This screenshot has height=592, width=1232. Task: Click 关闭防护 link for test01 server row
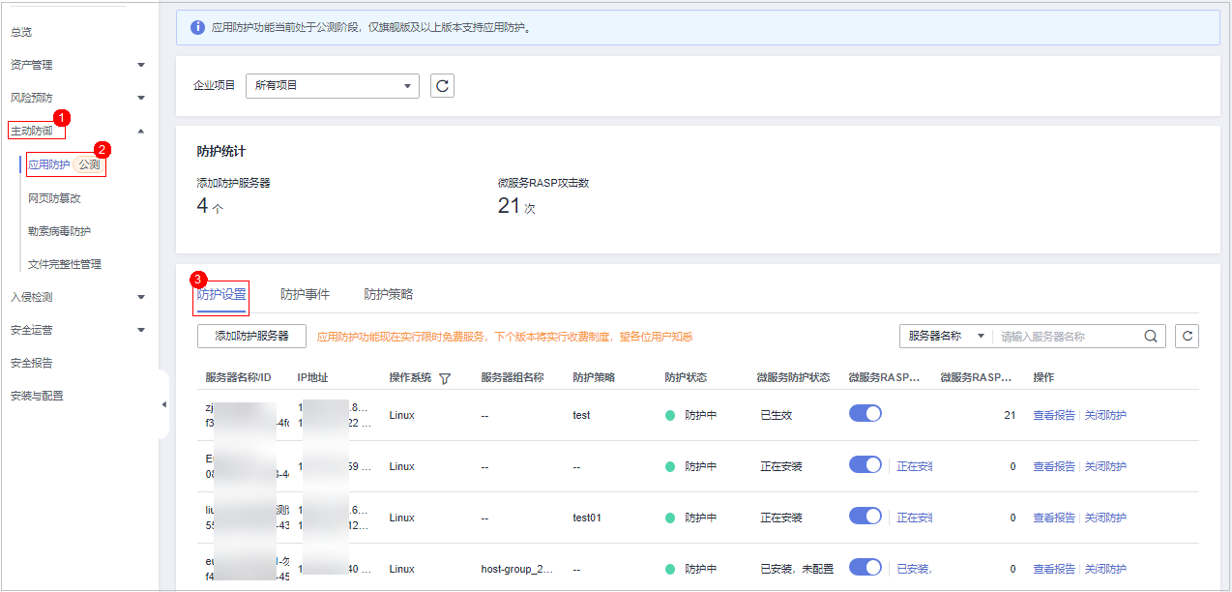coord(1105,518)
